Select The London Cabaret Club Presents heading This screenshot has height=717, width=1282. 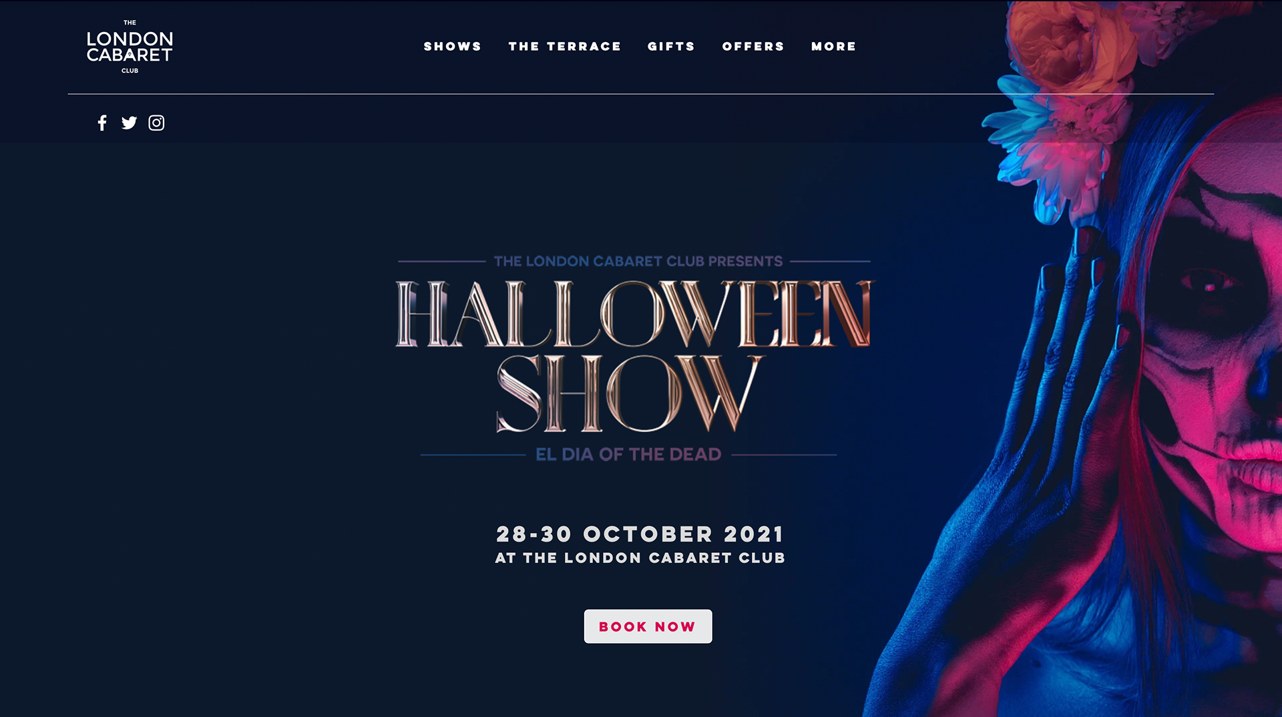coord(638,261)
